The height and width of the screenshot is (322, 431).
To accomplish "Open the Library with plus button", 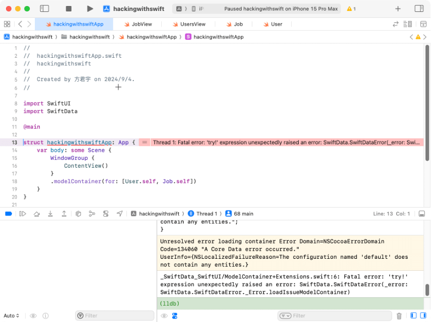I will click(398, 9).
